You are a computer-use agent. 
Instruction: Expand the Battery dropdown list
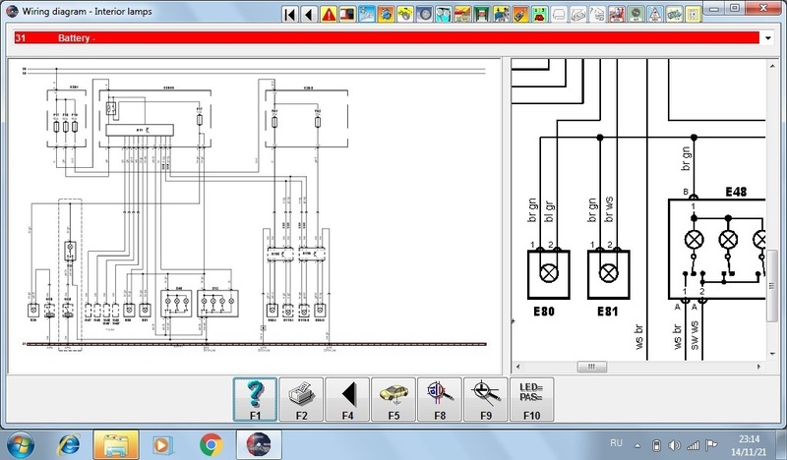767,38
